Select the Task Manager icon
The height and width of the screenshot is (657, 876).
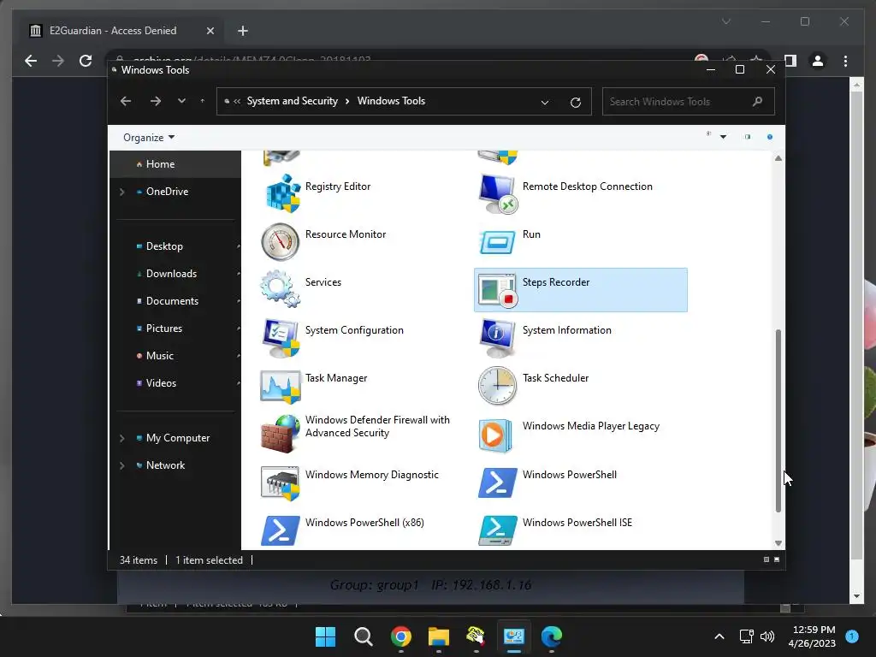(280, 386)
